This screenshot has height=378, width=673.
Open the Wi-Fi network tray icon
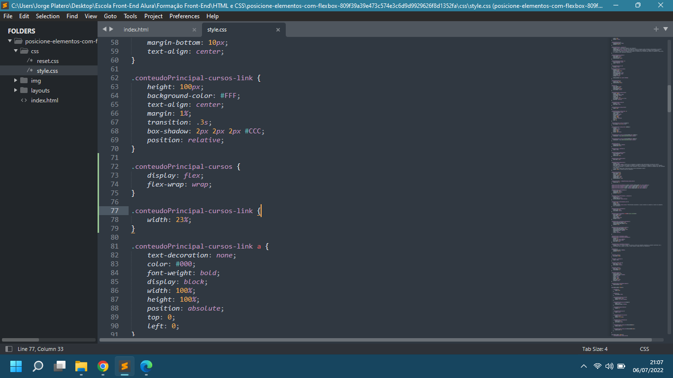tap(597, 366)
